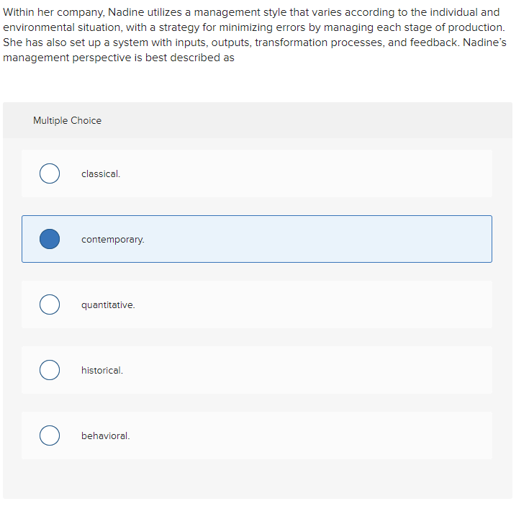This screenshot has height=519, width=529.
Task: Choose the quantitative radio circle
Action: click(50, 304)
